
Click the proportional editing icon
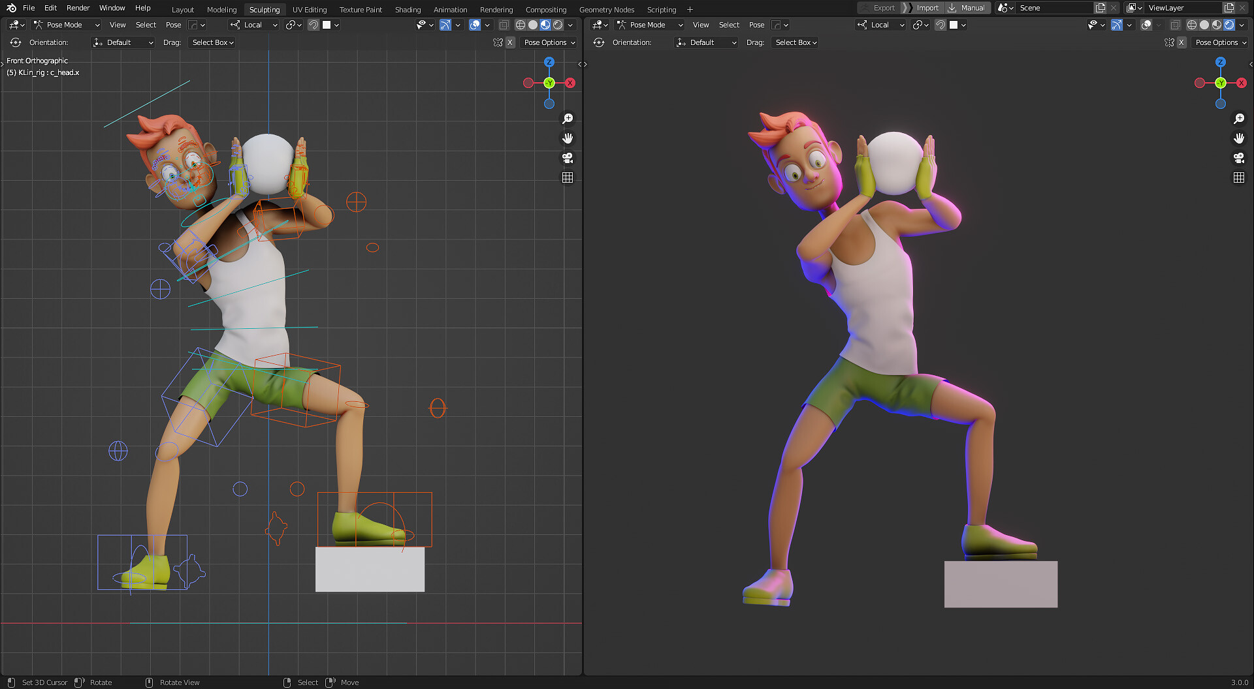pyautogui.click(x=292, y=25)
